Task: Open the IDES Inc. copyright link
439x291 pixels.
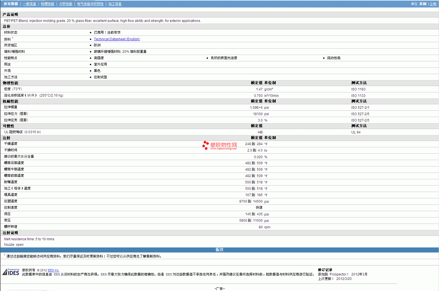Action: pyautogui.click(x=53, y=270)
